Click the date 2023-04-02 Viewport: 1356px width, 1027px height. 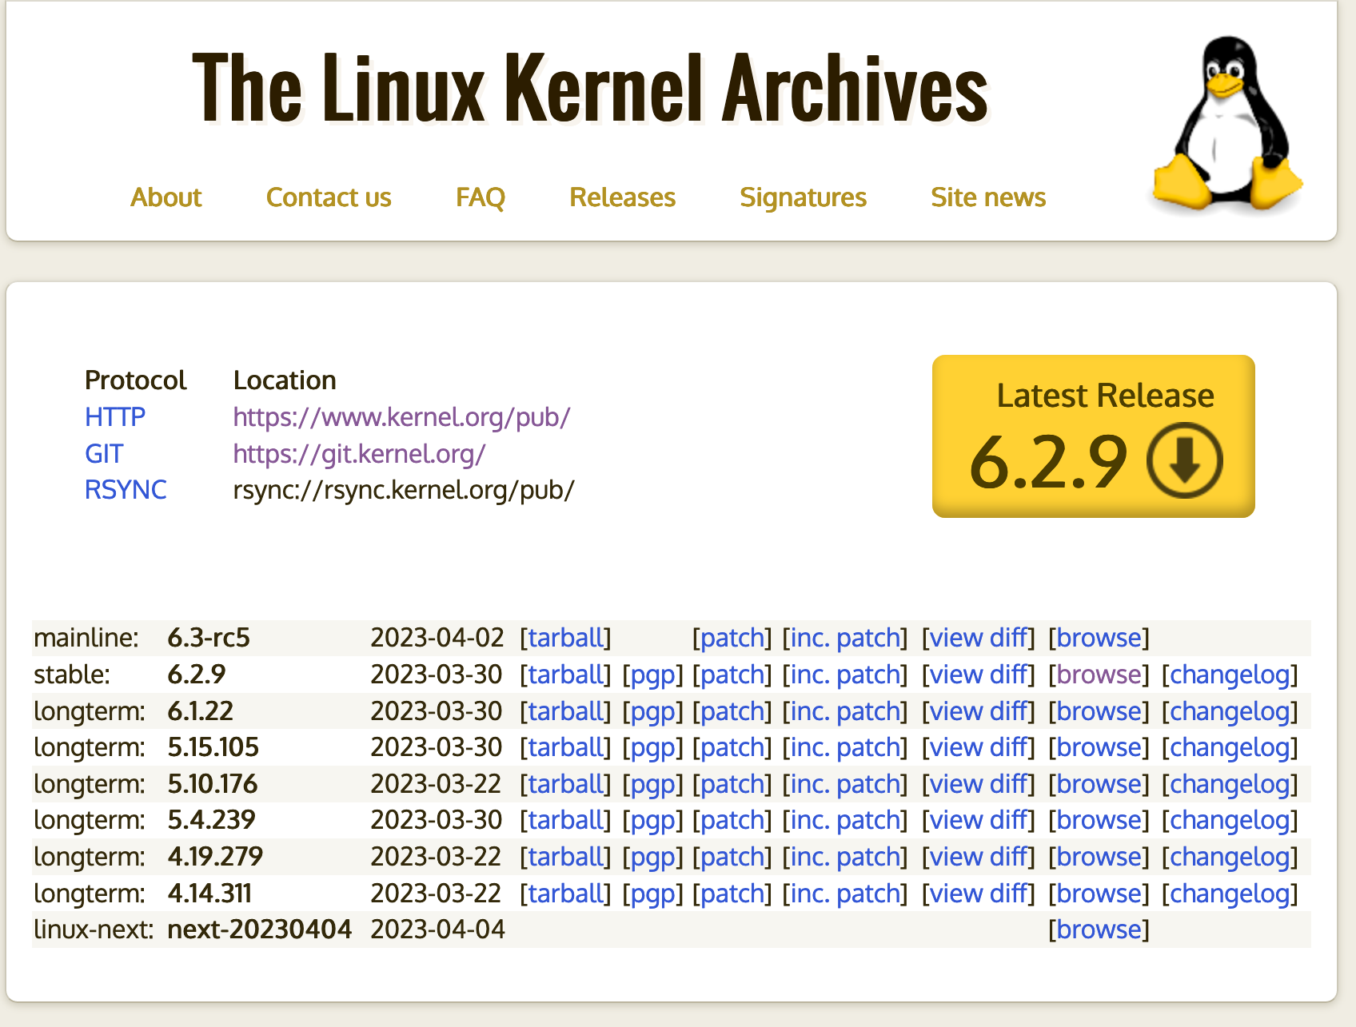(x=437, y=638)
